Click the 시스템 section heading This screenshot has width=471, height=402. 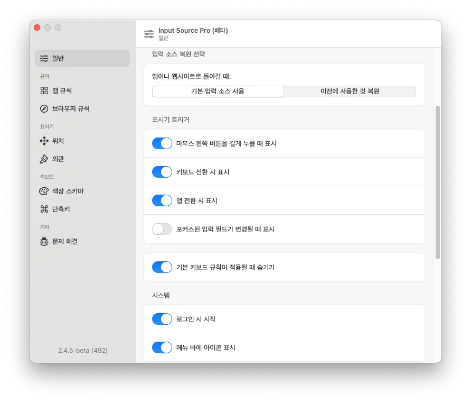point(161,295)
